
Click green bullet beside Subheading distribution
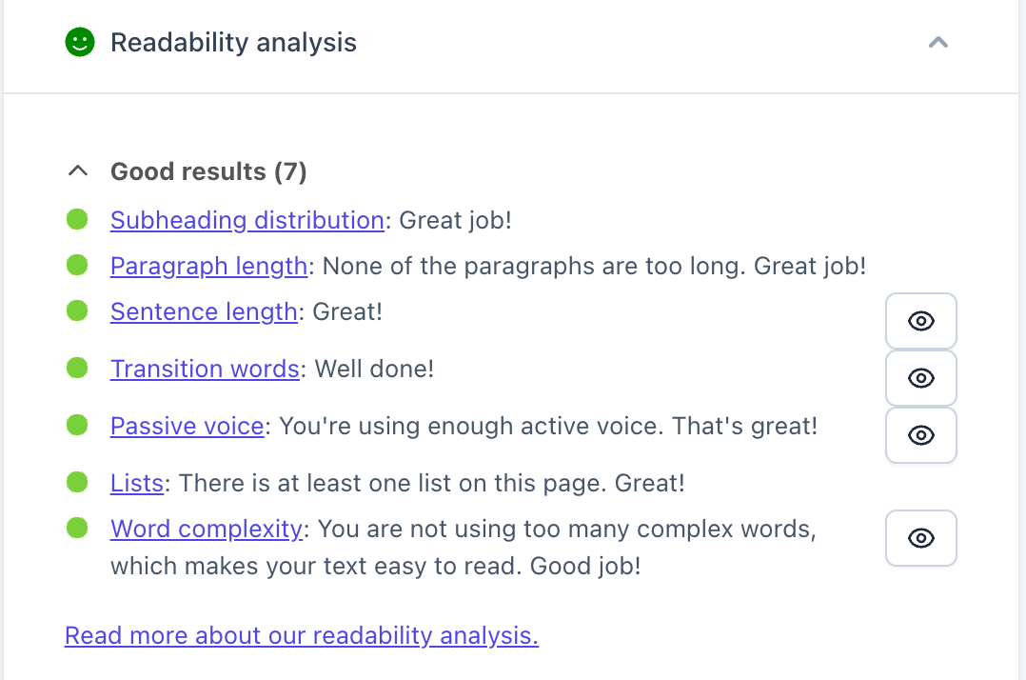77,220
